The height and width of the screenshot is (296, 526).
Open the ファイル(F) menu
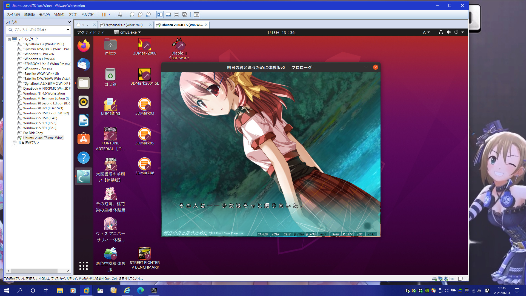pos(13,15)
